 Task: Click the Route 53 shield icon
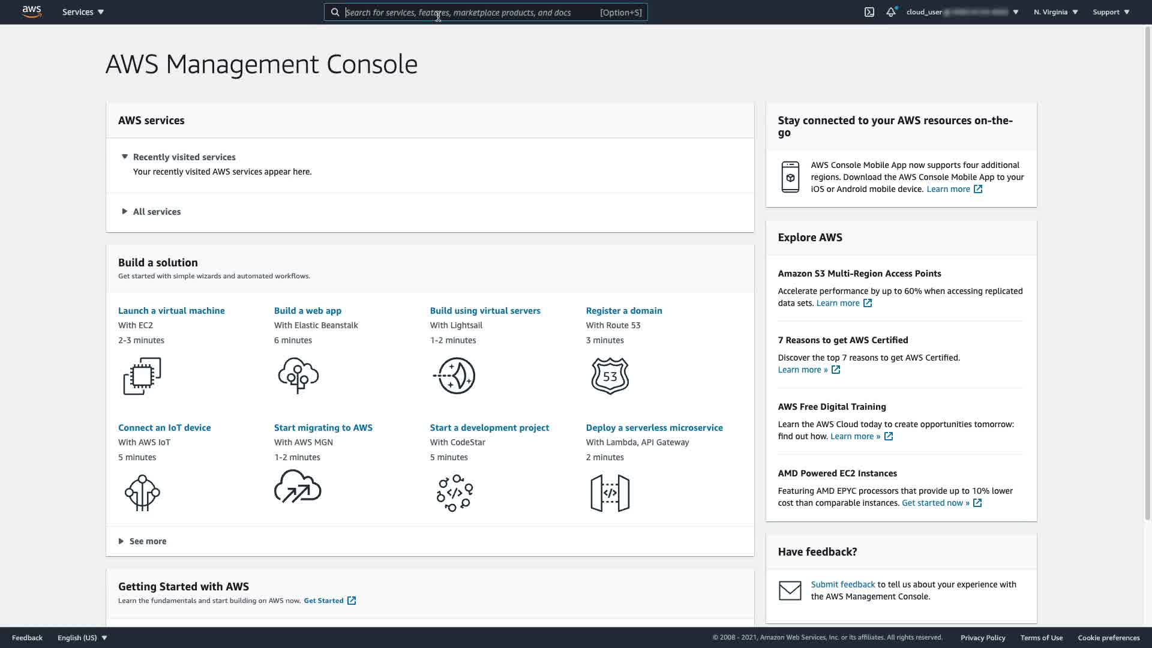610,376
